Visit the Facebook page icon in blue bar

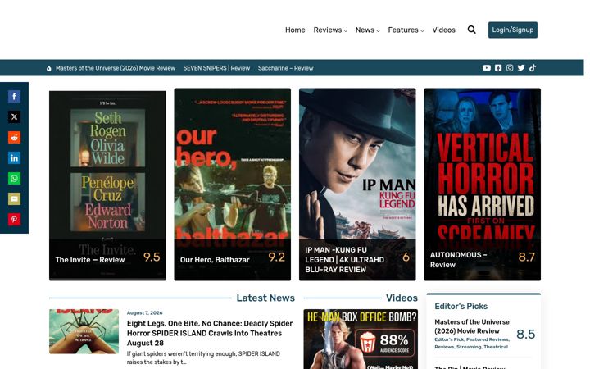pyautogui.click(x=498, y=68)
